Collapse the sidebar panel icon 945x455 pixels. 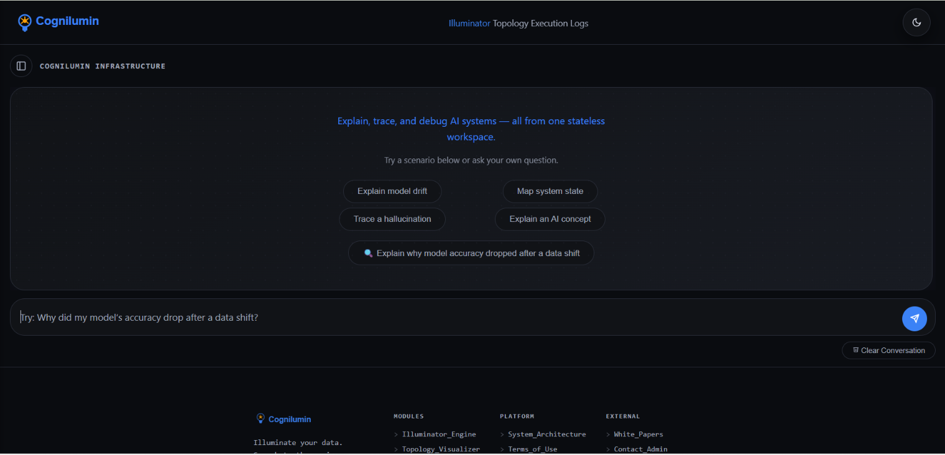click(x=21, y=66)
